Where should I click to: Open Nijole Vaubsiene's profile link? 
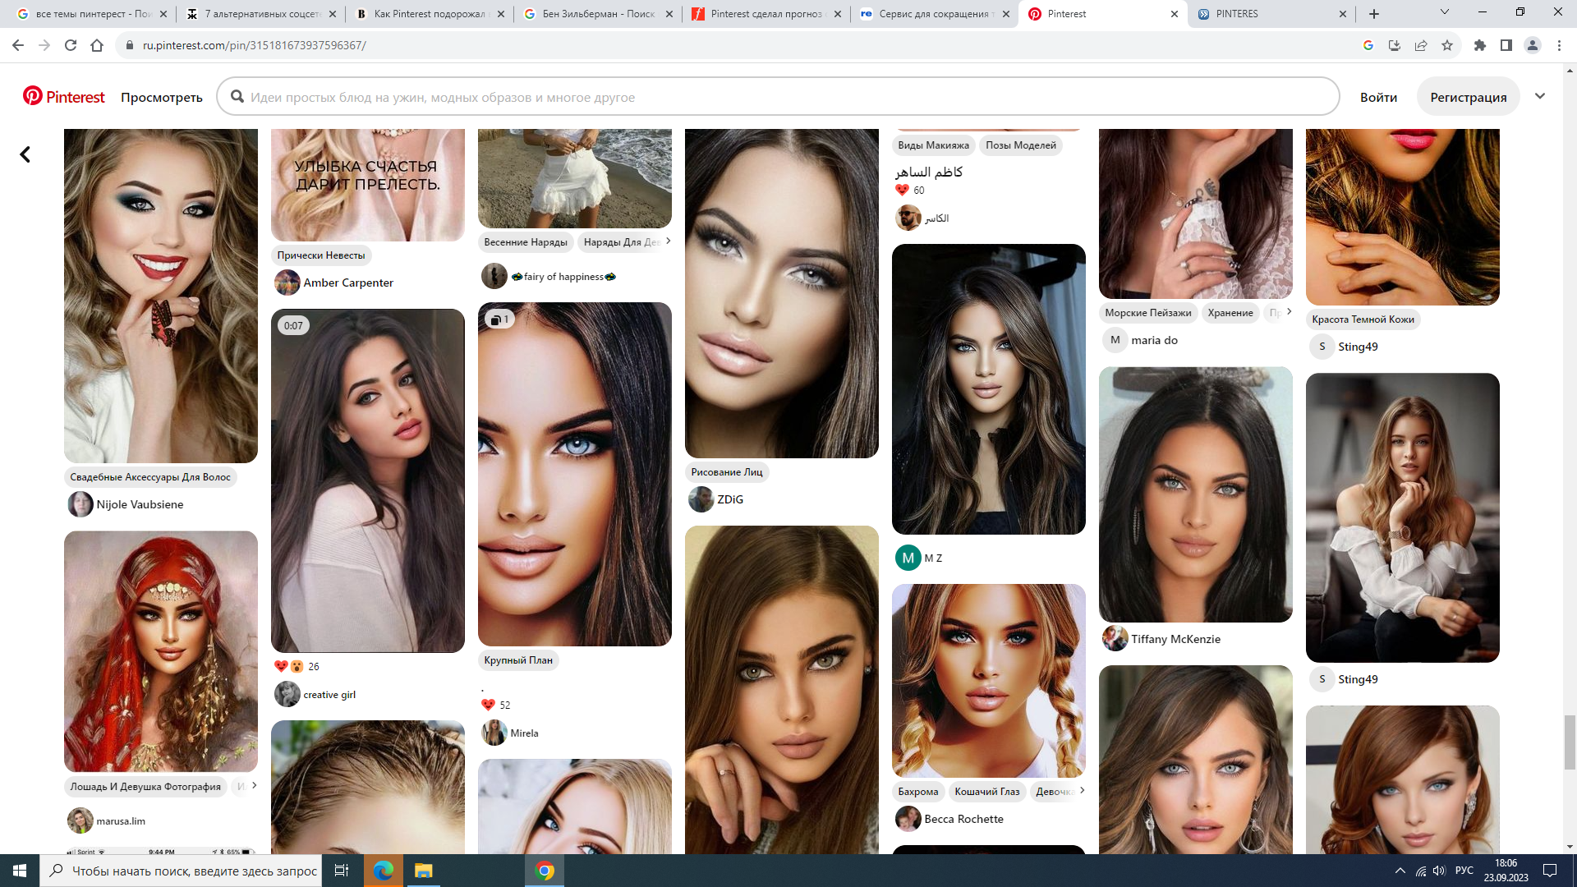pyautogui.click(x=140, y=504)
